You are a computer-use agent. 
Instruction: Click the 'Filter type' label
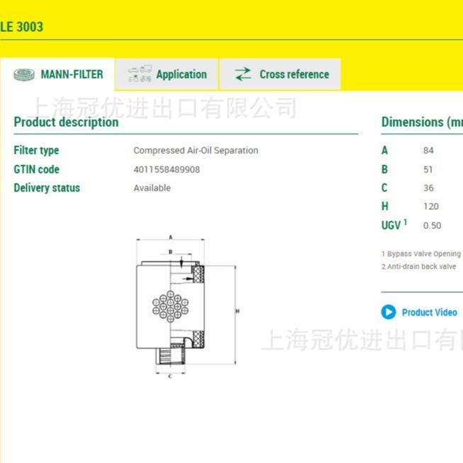coord(36,150)
